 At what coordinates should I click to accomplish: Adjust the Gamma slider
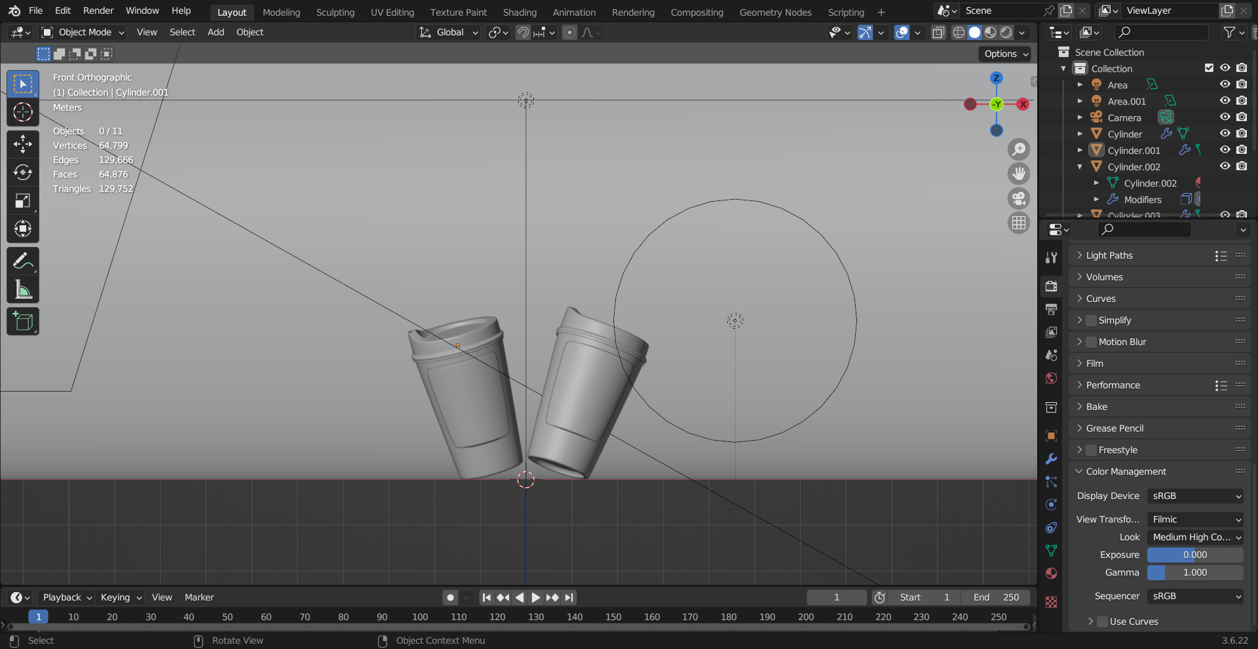[x=1195, y=572]
